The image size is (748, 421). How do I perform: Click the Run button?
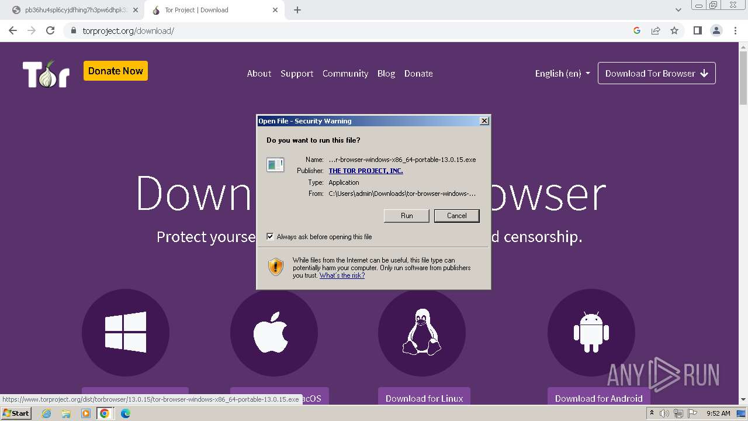pyautogui.click(x=407, y=216)
